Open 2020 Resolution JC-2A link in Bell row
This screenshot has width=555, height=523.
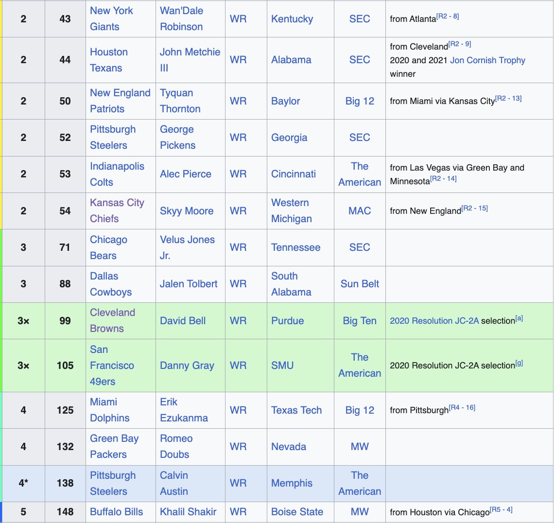434,321
